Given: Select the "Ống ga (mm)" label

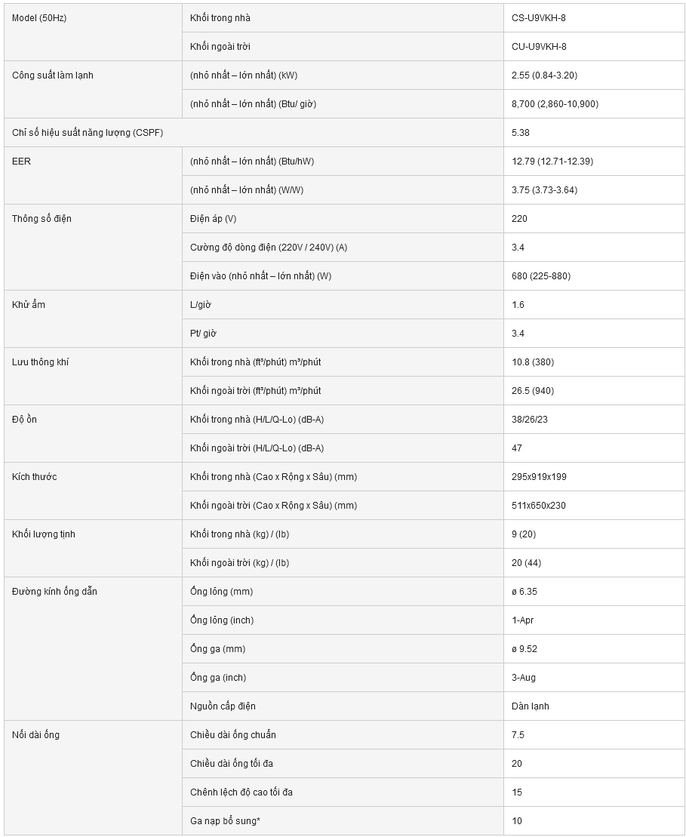Looking at the screenshot, I should click(x=217, y=649).
